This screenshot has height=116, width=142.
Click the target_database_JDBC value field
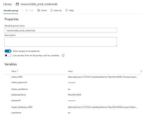[x=102, y=107]
